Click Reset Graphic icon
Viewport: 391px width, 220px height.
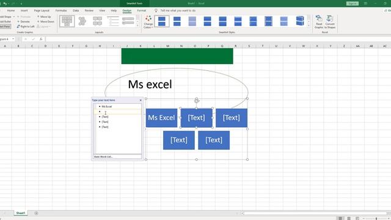pos(319,22)
